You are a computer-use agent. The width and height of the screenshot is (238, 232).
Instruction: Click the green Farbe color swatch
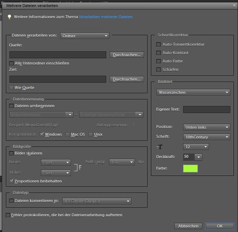[x=190, y=169]
